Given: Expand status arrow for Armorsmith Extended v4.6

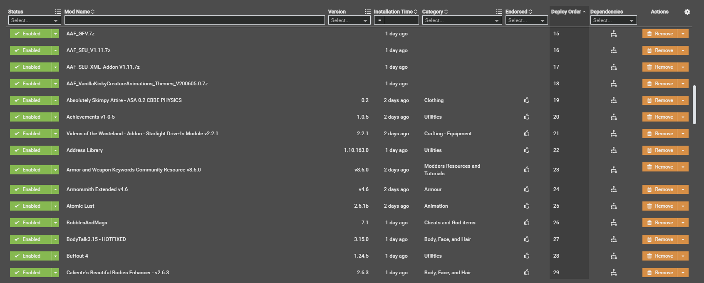Looking at the screenshot, I should point(55,189).
